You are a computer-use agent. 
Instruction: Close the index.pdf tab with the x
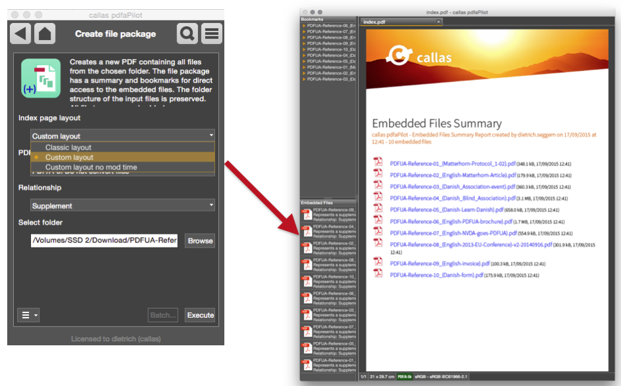[x=438, y=22]
